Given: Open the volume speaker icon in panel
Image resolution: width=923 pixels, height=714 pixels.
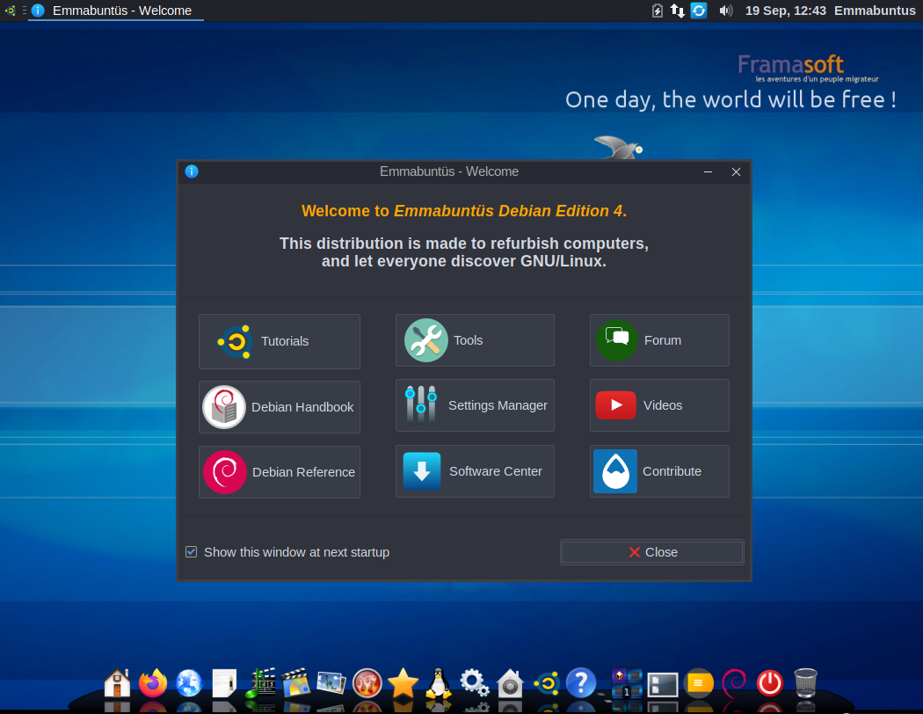Looking at the screenshot, I should point(726,11).
